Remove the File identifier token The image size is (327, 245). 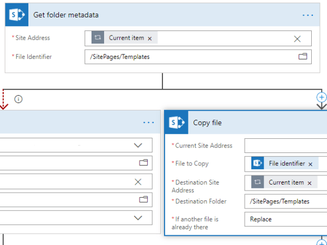[x=310, y=164]
